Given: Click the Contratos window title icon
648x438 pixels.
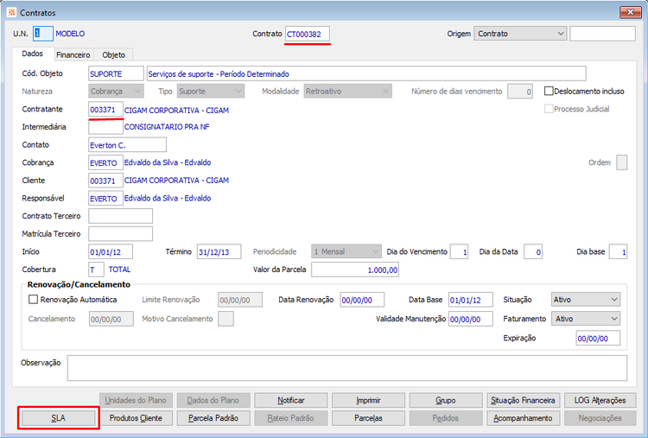Looking at the screenshot, I should (11, 12).
